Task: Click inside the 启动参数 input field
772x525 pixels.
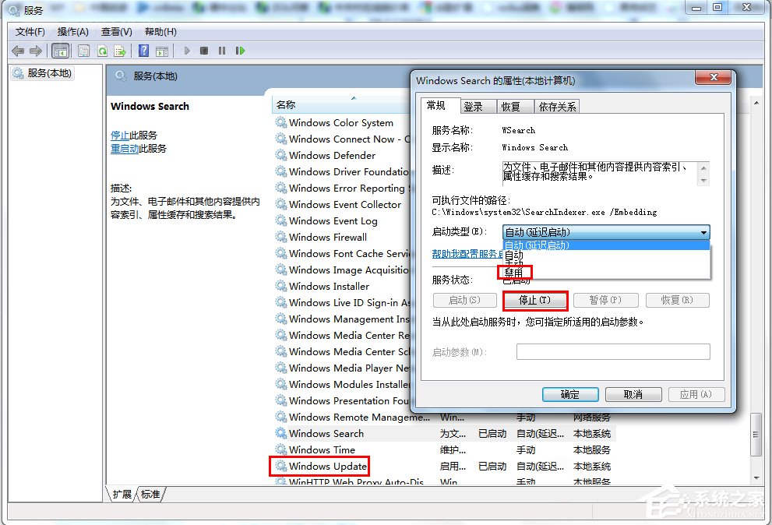Action: [613, 351]
